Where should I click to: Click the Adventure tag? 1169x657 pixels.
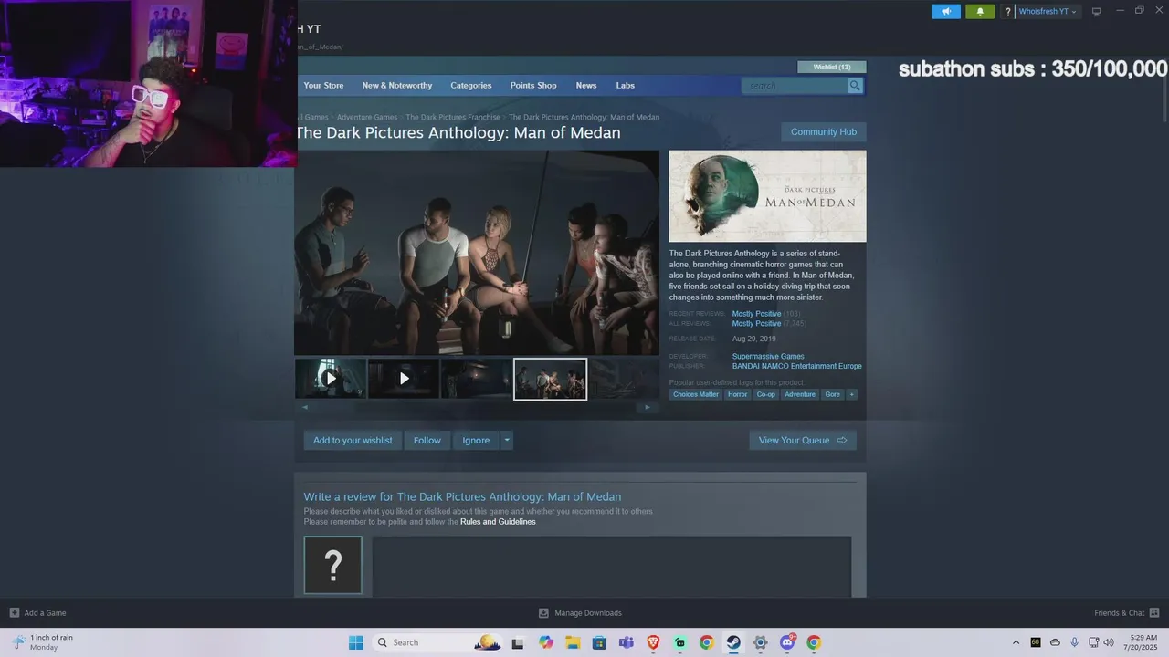click(x=800, y=394)
